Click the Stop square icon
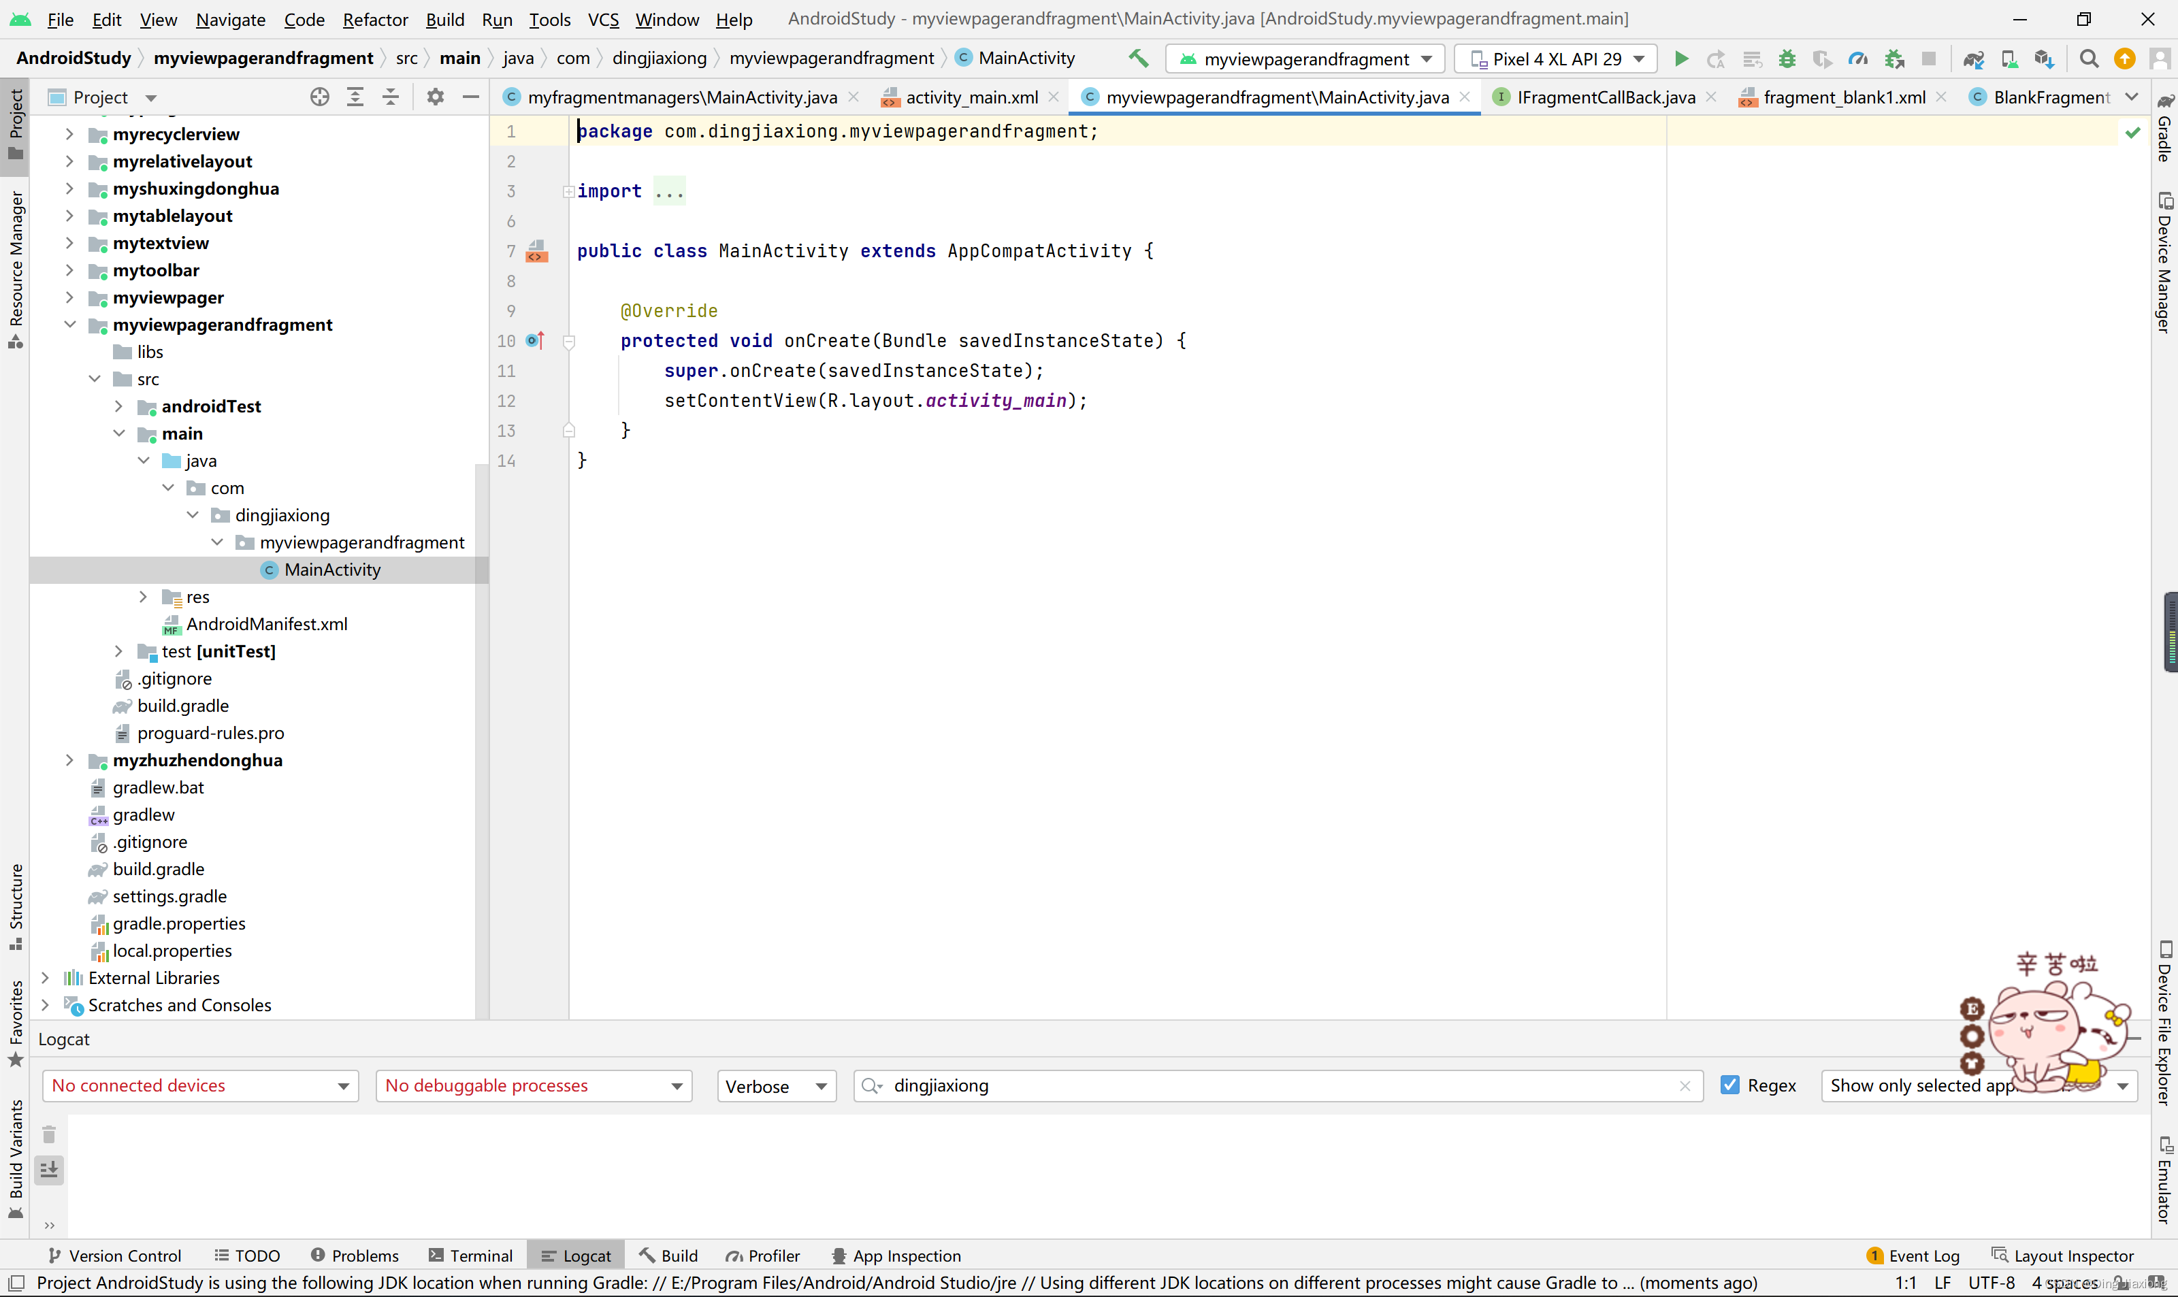The image size is (2178, 1297). point(1929,59)
